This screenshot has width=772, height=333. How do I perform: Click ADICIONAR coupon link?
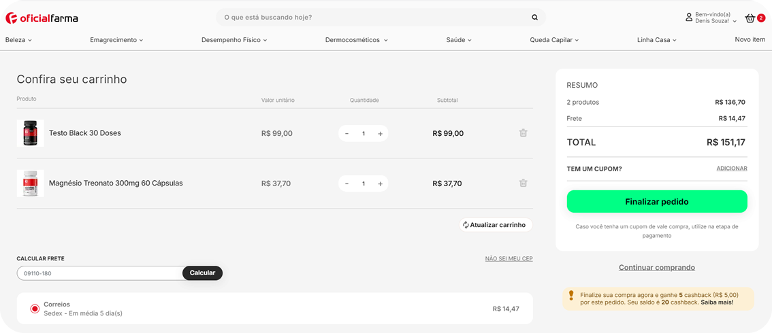click(x=731, y=169)
